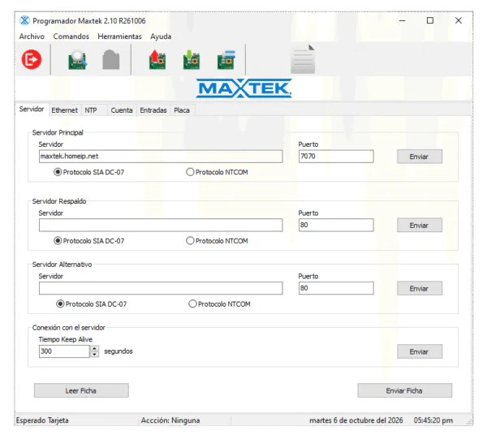Click the Servidor Alternativo Puerto field
Viewport: 487px width, 439px height.
(x=336, y=288)
